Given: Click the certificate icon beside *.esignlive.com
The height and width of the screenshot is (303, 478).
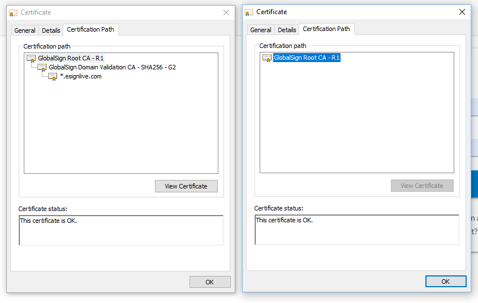Looking at the screenshot, I should (53, 77).
